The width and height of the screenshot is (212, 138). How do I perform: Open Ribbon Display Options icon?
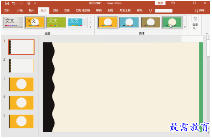point(173,3)
